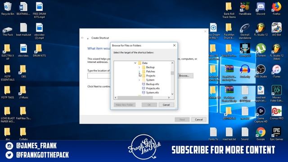The width and height of the screenshot is (288, 162).
Task: Select the PackMan Drum K folder icon
Action: [x=229, y=31]
